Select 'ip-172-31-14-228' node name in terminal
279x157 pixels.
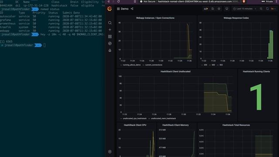tap(36, 6)
